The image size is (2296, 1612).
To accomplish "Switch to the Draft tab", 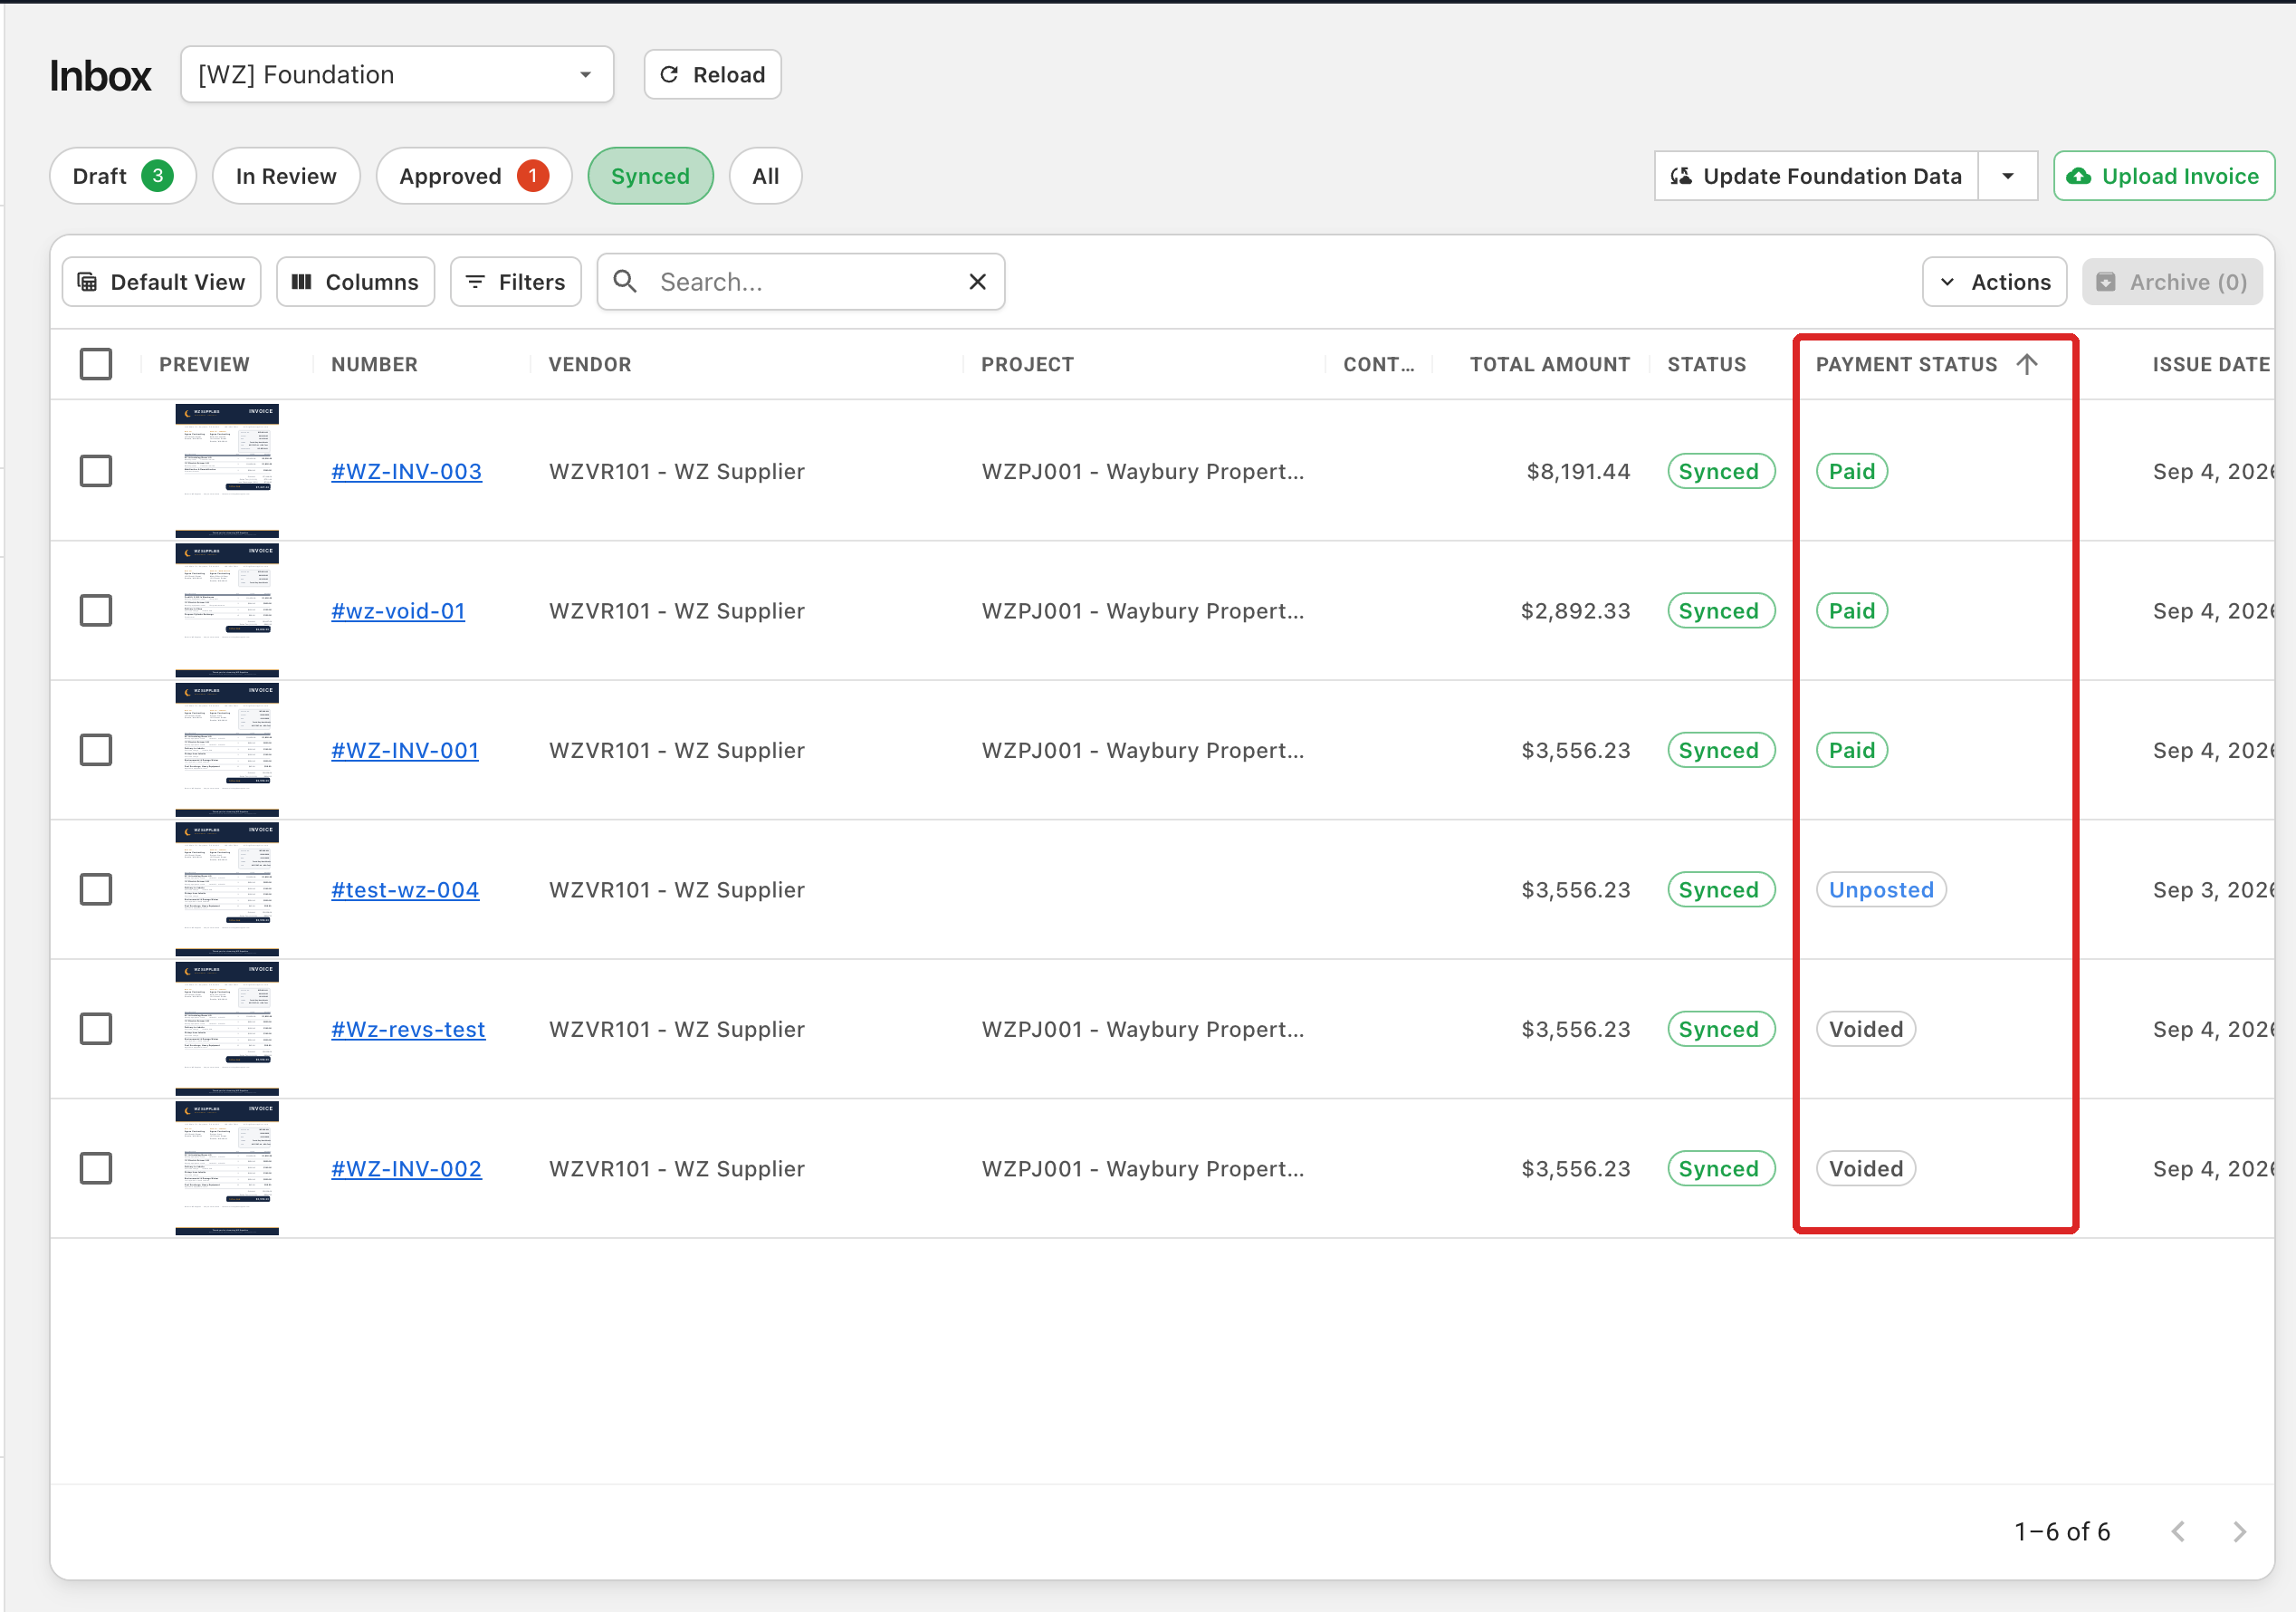I will (123, 176).
